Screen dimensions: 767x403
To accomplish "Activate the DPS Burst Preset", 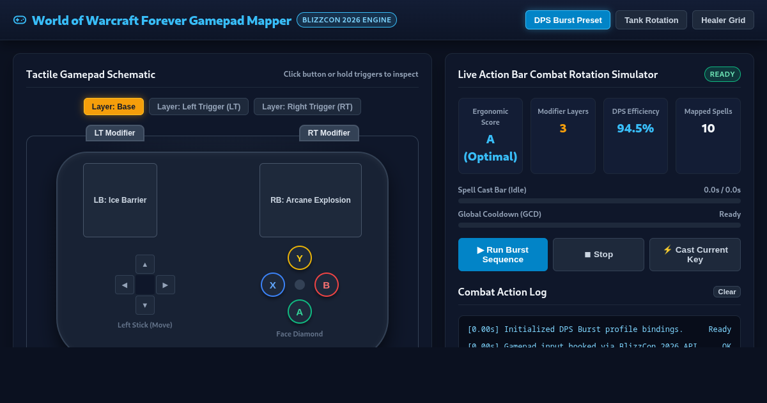I will (x=568, y=20).
